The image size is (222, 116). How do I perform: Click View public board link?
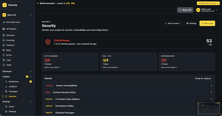(x=12, y=22)
